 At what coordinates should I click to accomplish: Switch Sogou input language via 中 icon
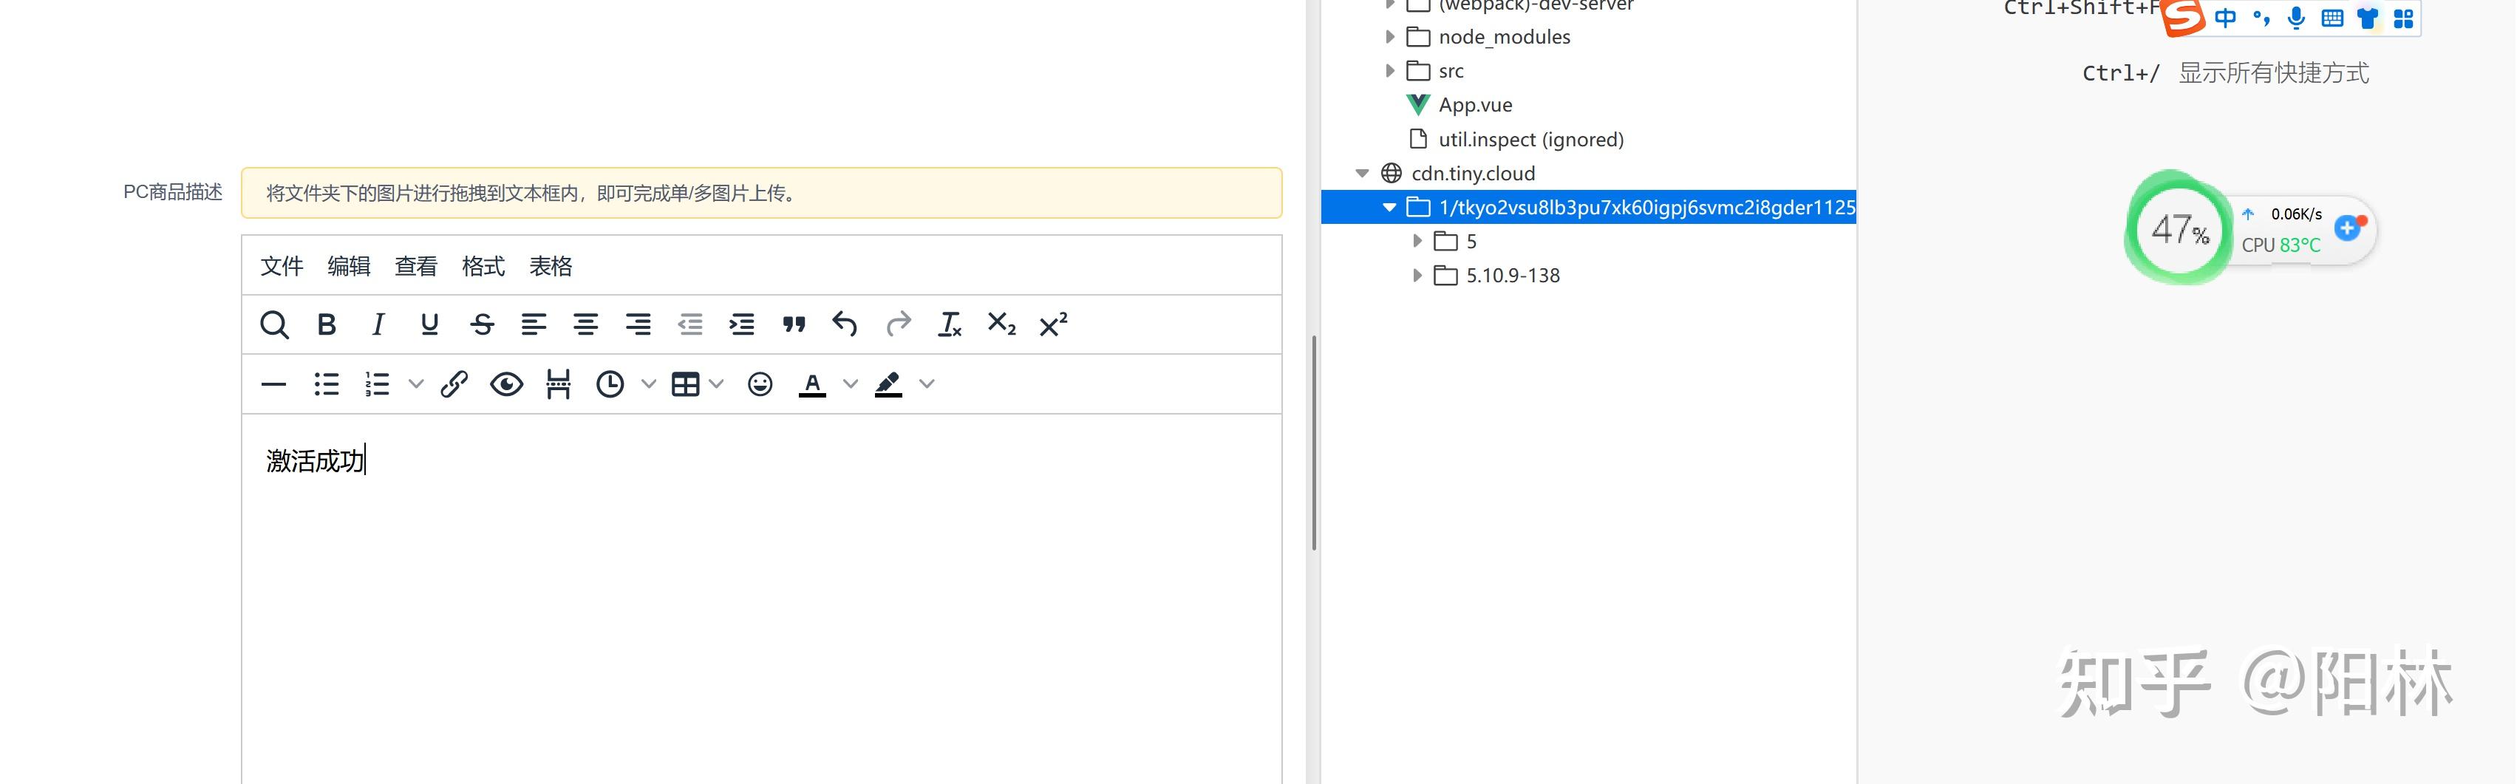2226,16
